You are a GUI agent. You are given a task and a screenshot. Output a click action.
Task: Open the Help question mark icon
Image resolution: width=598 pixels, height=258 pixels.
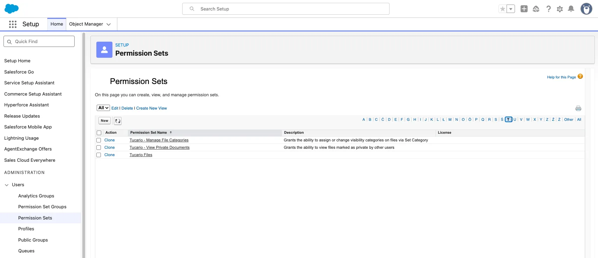(x=549, y=9)
